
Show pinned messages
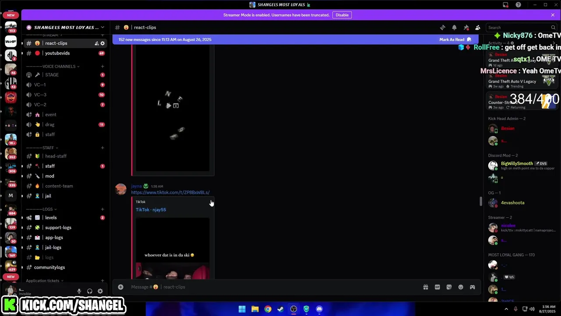pyautogui.click(x=466, y=27)
